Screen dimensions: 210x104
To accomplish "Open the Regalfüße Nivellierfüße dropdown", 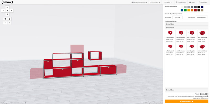I will coord(202,18).
